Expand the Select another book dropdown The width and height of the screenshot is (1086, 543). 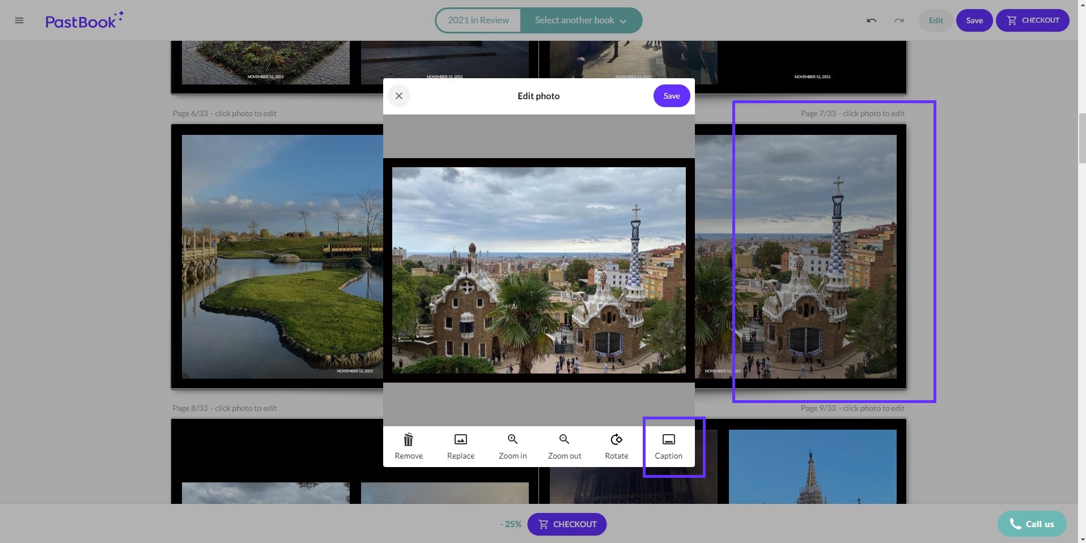point(581,20)
